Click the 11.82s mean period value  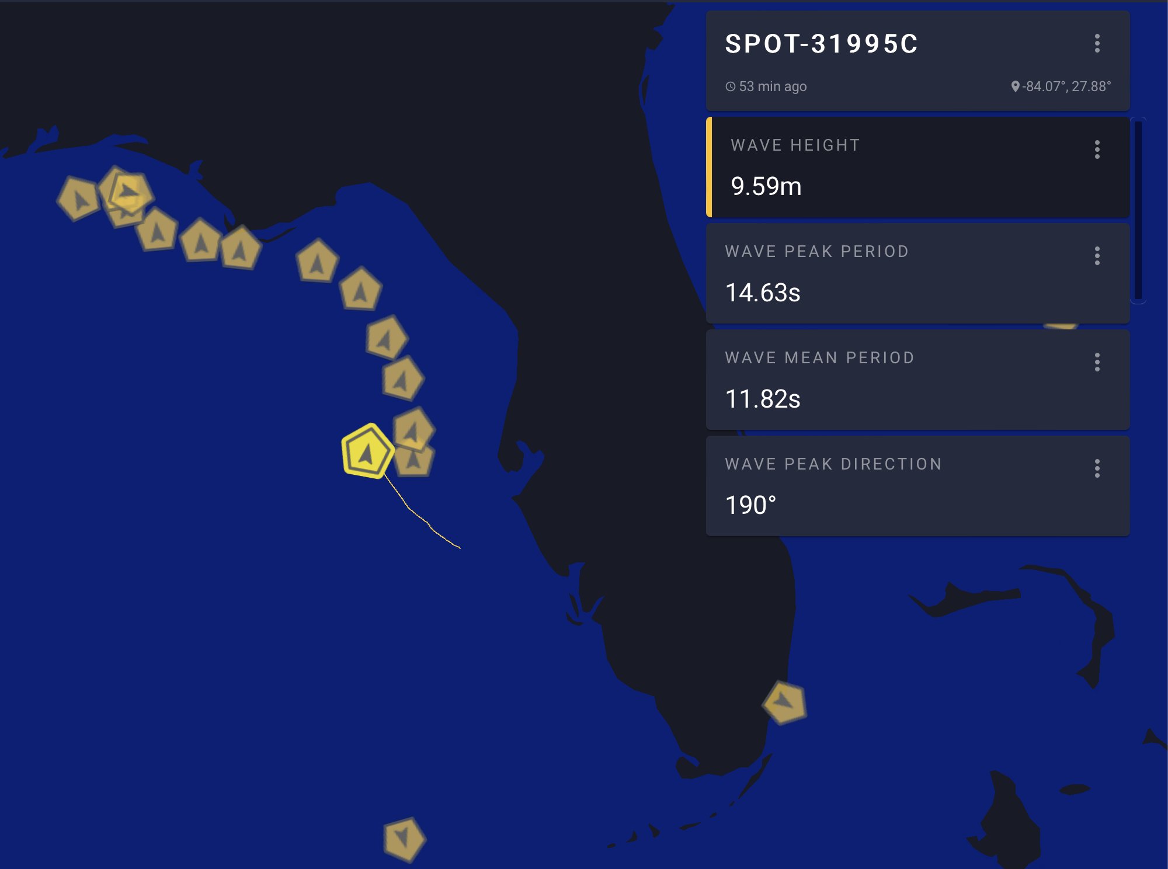(x=763, y=399)
